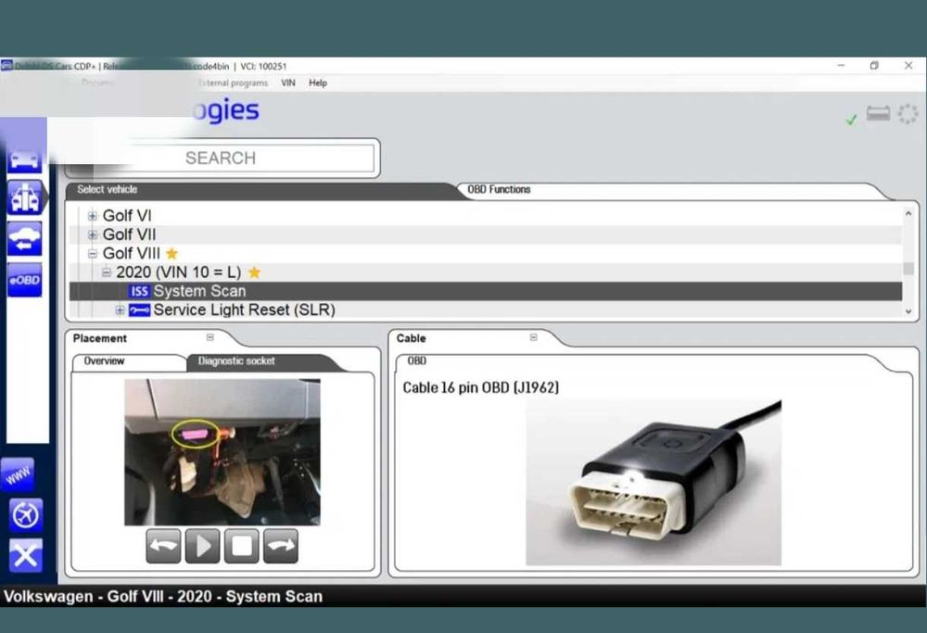The width and height of the screenshot is (927, 633).
Task: Click the Service Light Reset wrench icon
Action: [x=140, y=310]
